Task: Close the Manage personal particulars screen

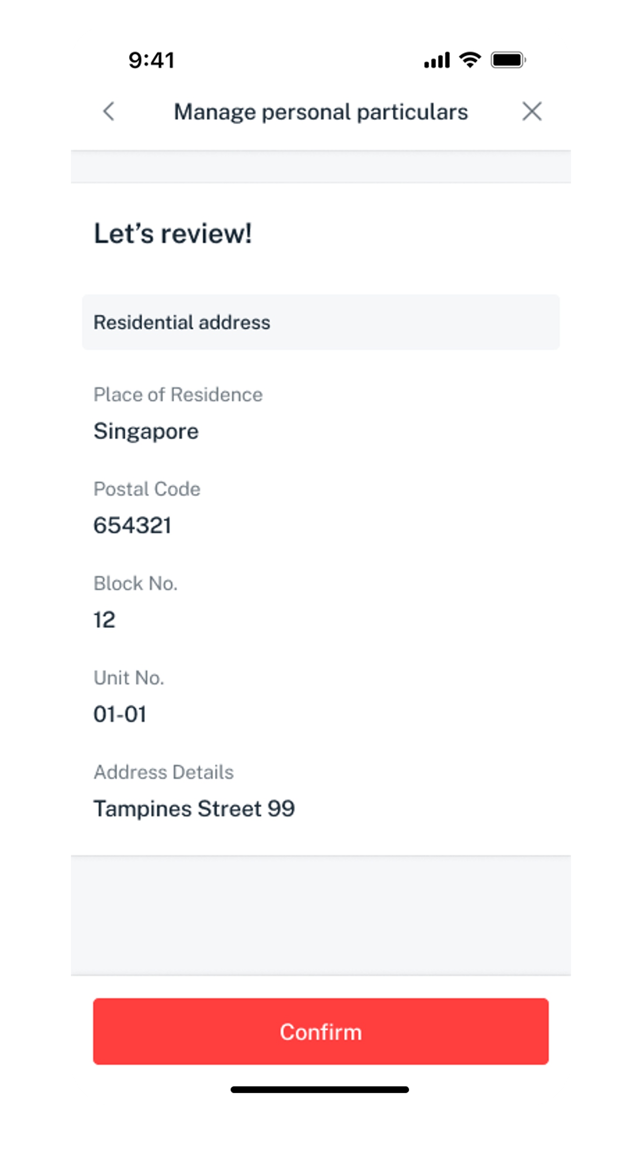Action: pos(532,111)
